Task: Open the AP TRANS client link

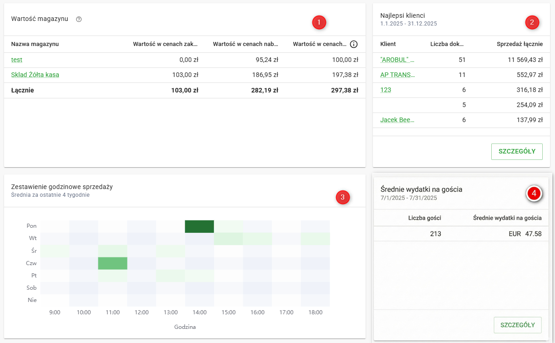Action: click(397, 75)
